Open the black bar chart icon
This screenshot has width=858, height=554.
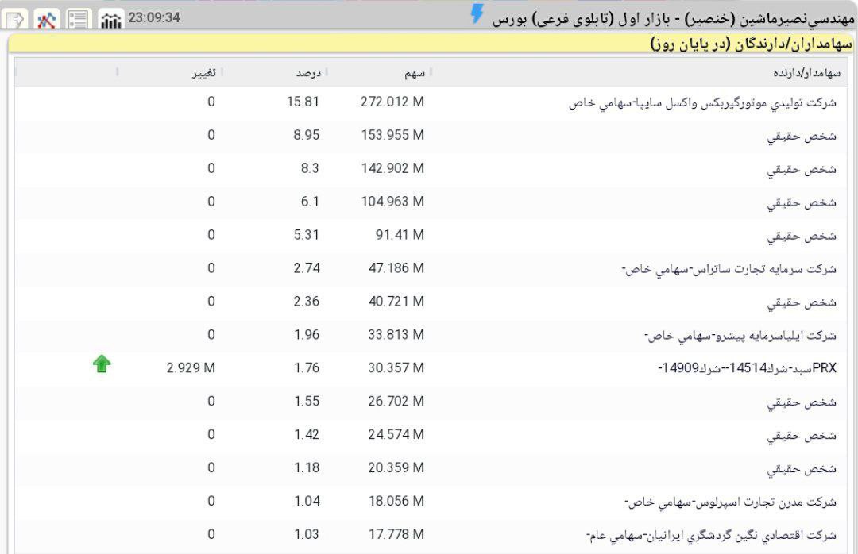(110, 20)
